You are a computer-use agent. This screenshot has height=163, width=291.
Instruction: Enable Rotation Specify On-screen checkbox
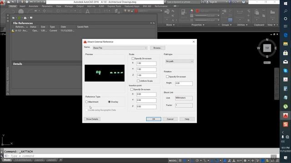(x=167, y=77)
